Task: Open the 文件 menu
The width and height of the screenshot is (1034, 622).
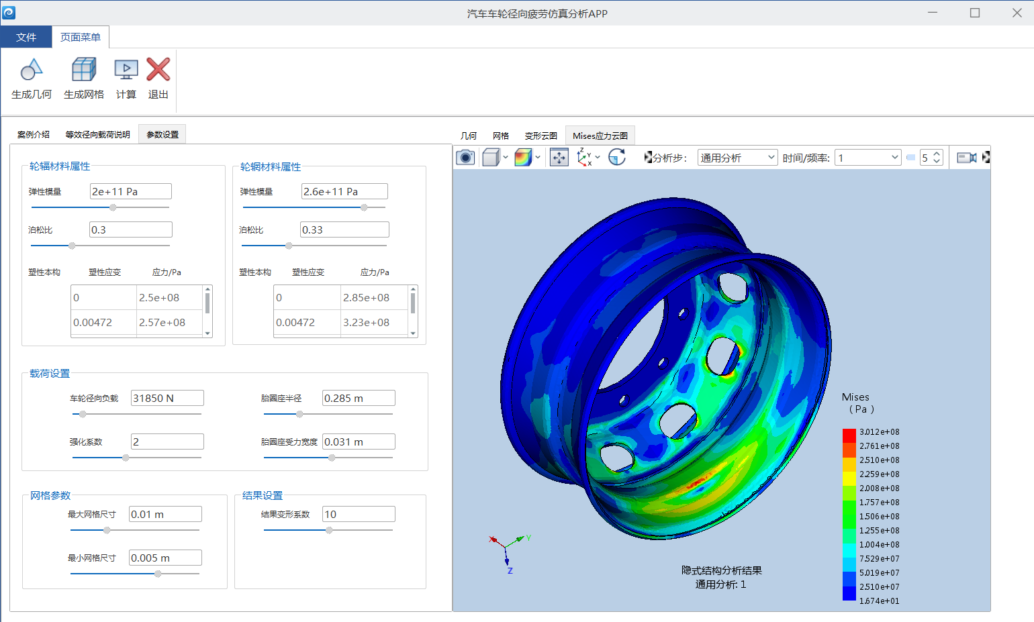Action: 26,37
